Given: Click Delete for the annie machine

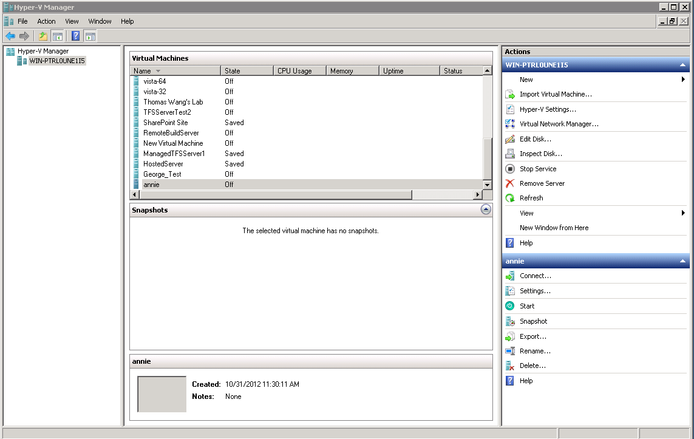Looking at the screenshot, I should (532, 366).
